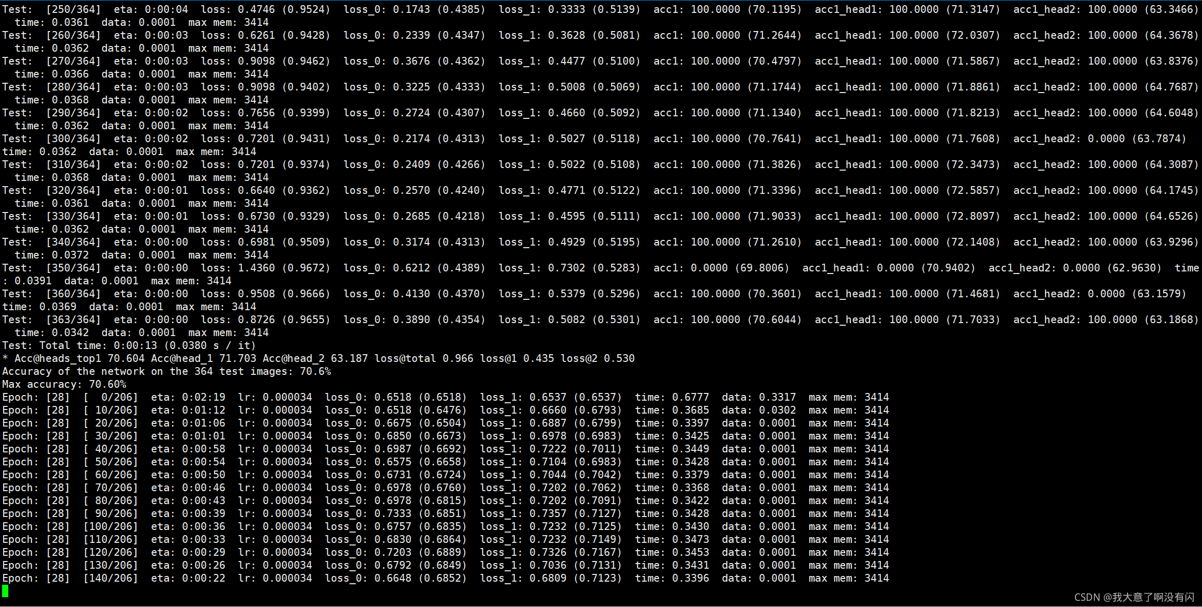
Task: Click 'loss_1: 0.3333 (0.5139)' value
Action: click(570, 9)
